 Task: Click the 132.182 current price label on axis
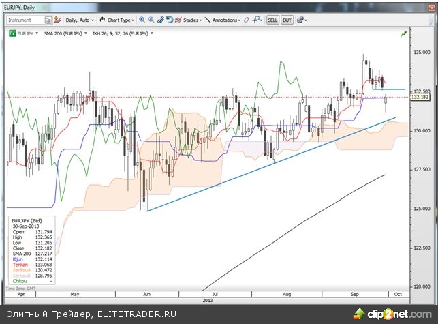[x=420, y=98]
